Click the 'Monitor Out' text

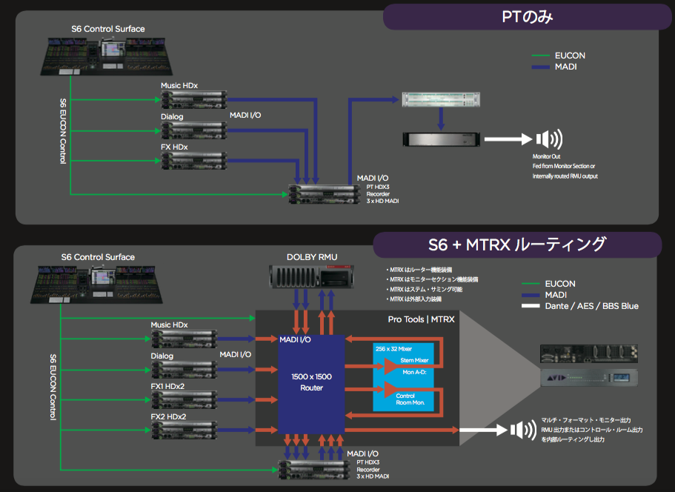pos(546,156)
